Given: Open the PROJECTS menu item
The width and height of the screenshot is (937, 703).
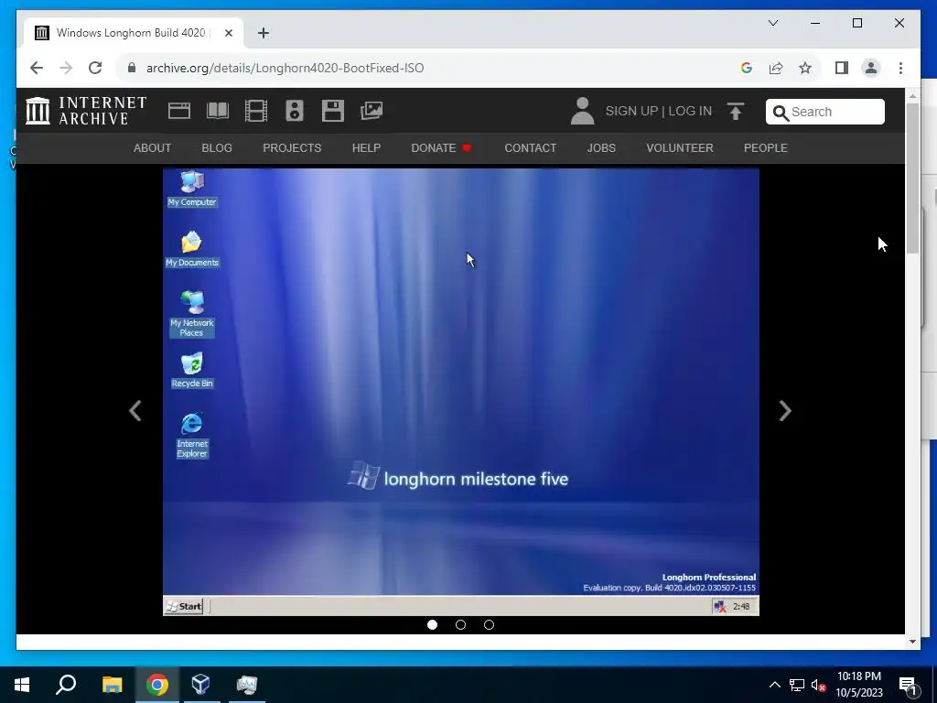Looking at the screenshot, I should [x=292, y=148].
